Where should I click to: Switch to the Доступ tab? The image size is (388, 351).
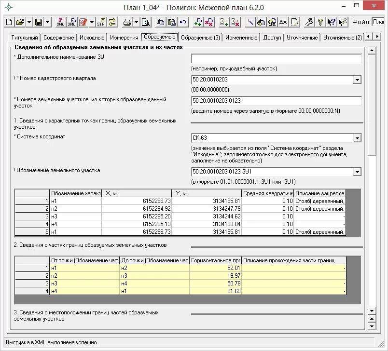(x=272, y=38)
